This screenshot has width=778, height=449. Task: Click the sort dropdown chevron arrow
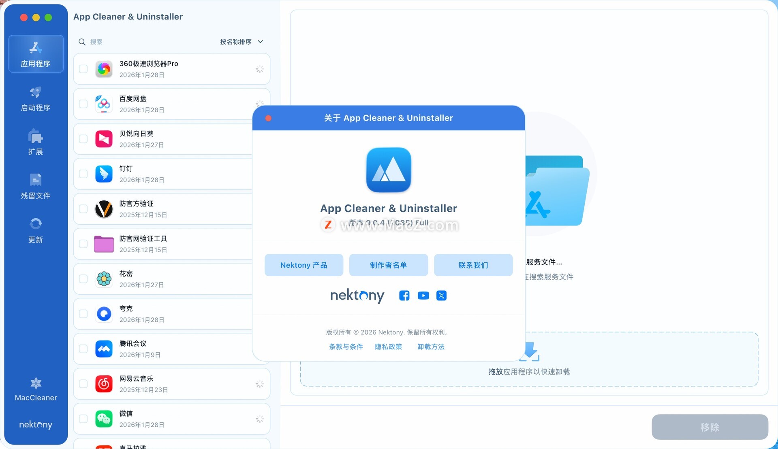pyautogui.click(x=261, y=42)
